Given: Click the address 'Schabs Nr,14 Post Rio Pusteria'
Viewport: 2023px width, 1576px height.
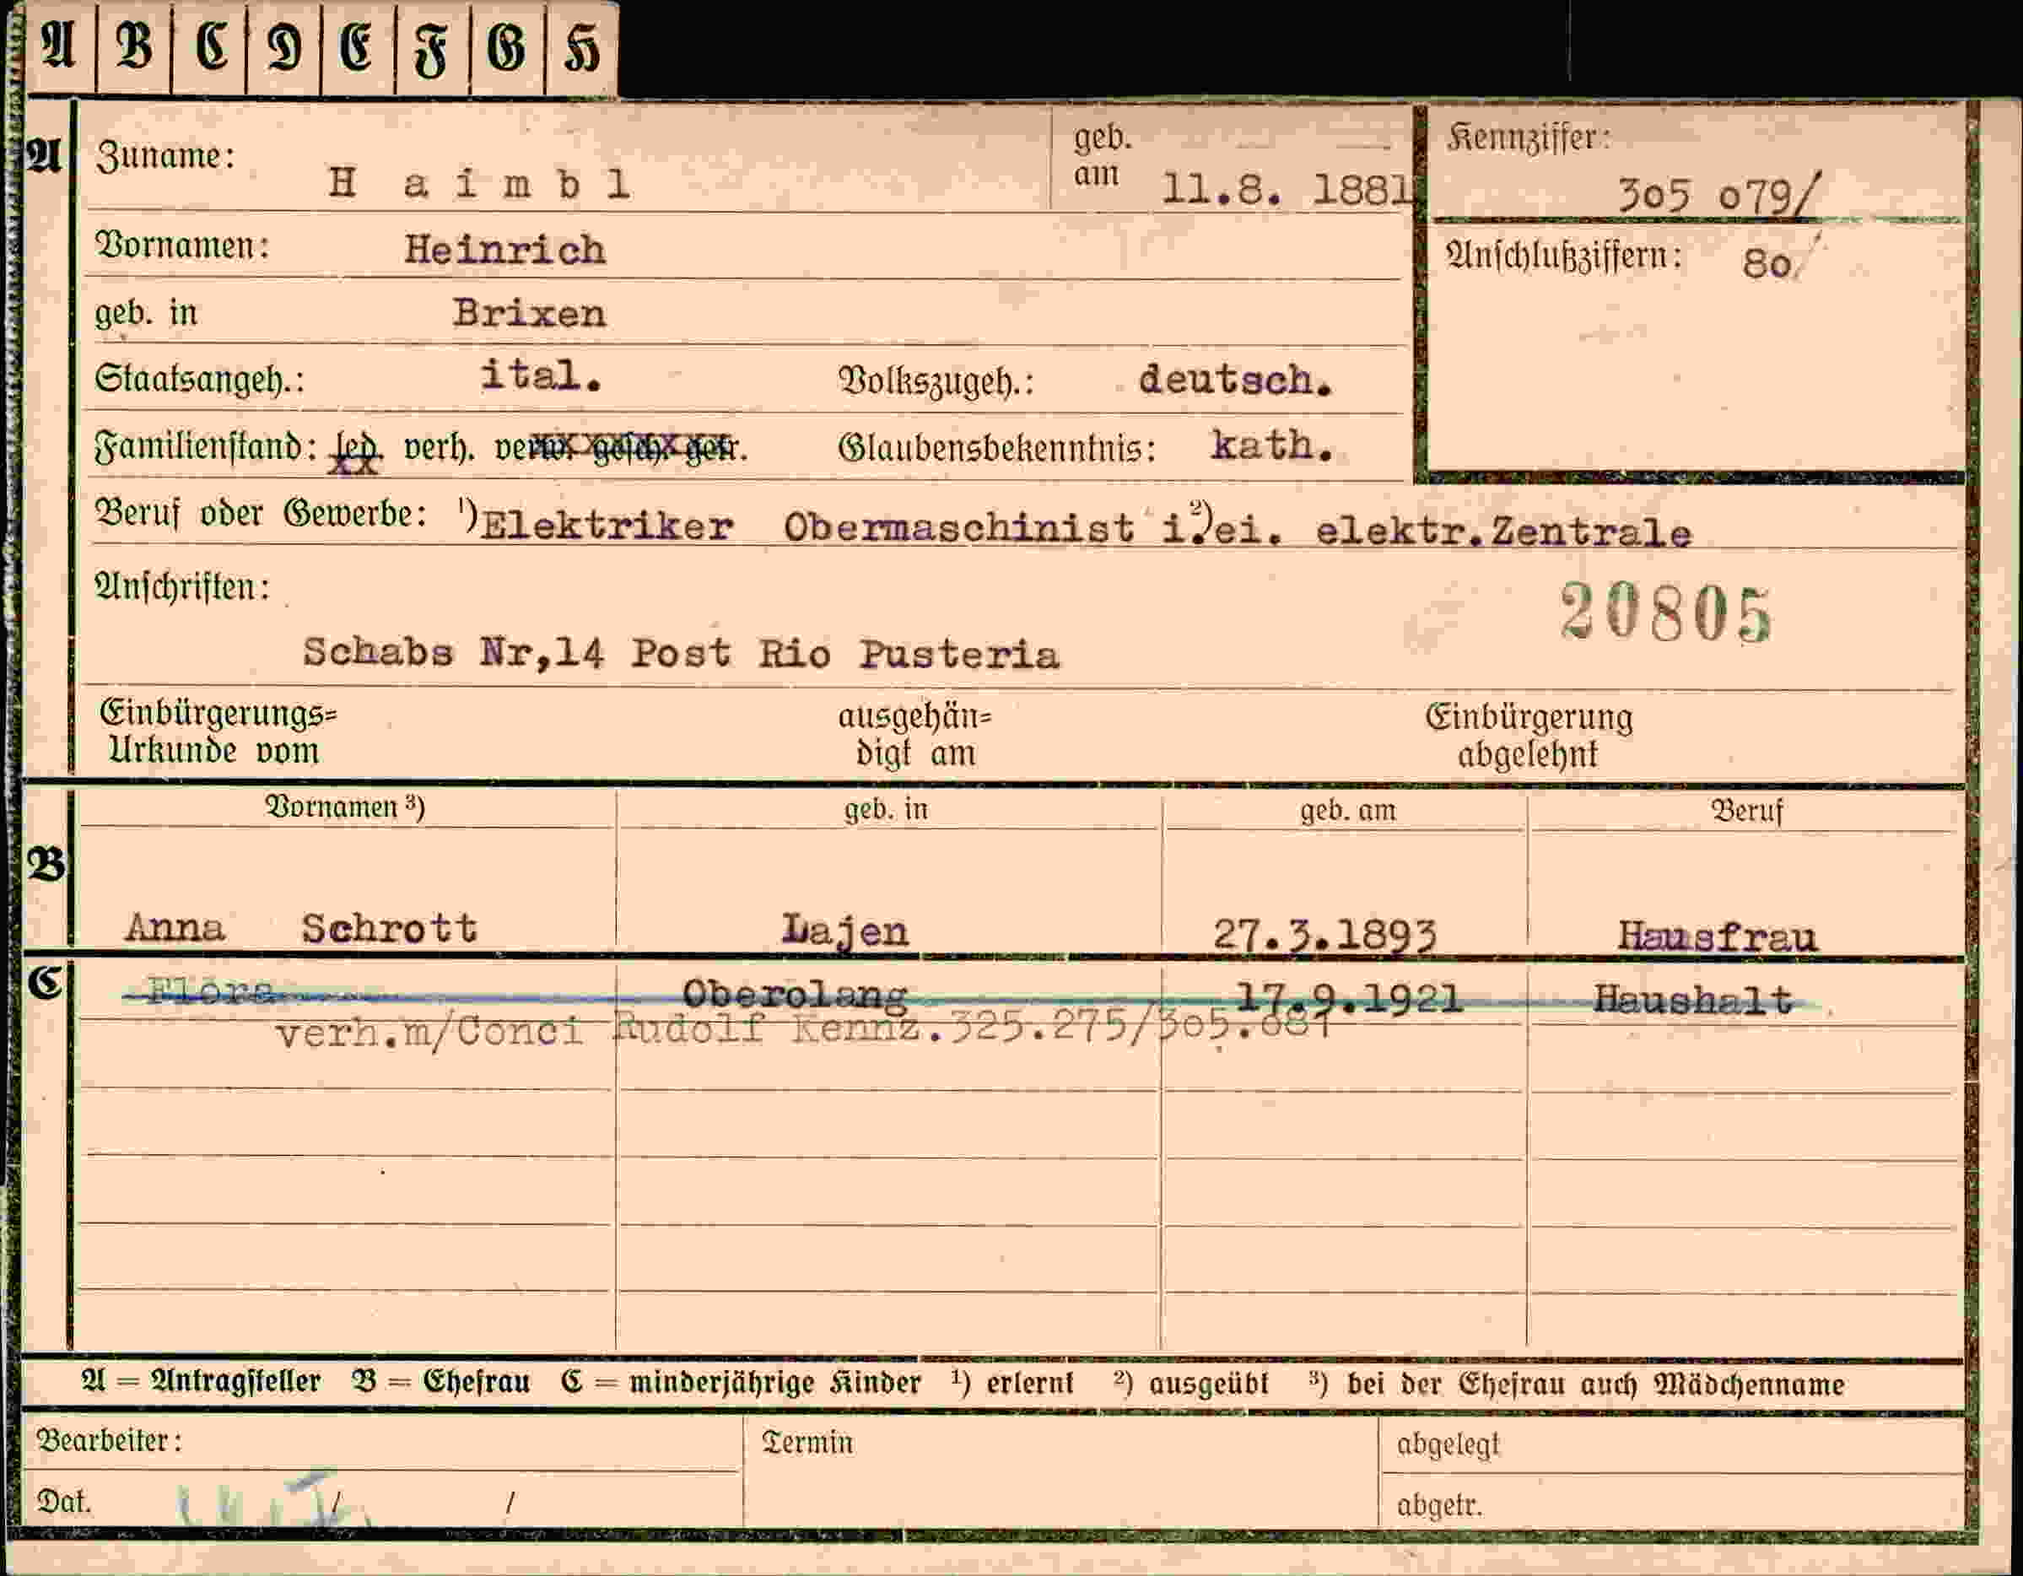Looking at the screenshot, I should [x=682, y=654].
